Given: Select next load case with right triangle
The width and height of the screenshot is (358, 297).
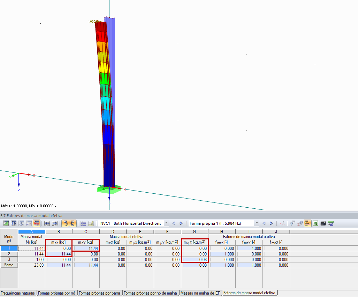Looking at the screenshot, I should [x=181, y=223].
